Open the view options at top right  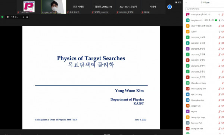click(178, 2)
